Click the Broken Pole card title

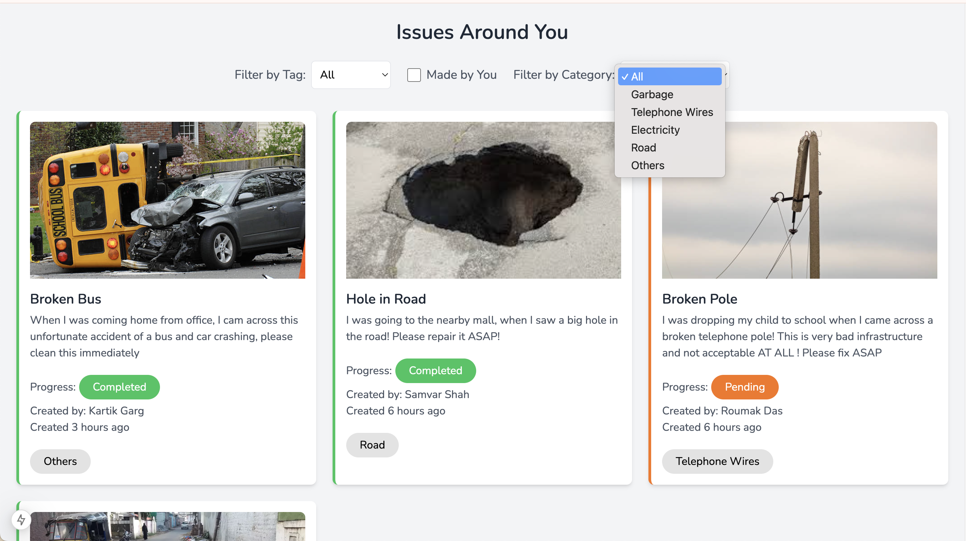click(699, 299)
